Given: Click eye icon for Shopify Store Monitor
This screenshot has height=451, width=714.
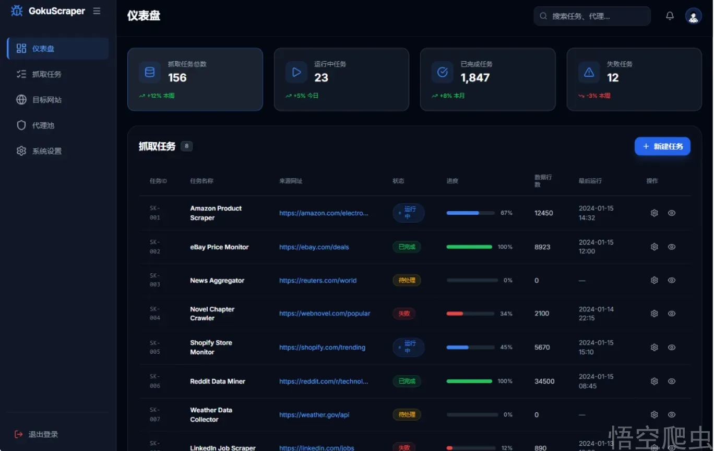Looking at the screenshot, I should point(672,348).
